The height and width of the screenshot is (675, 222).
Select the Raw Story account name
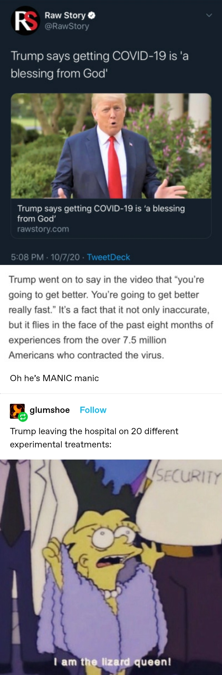tap(65, 15)
